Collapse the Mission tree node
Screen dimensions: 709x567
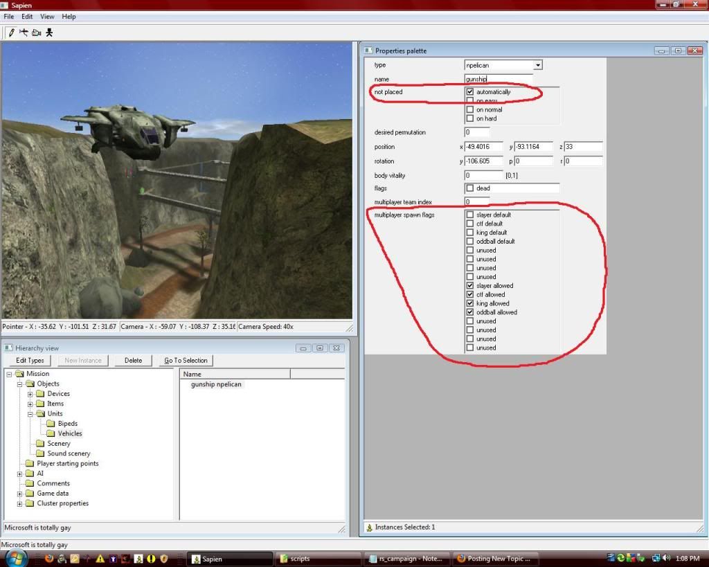point(9,374)
